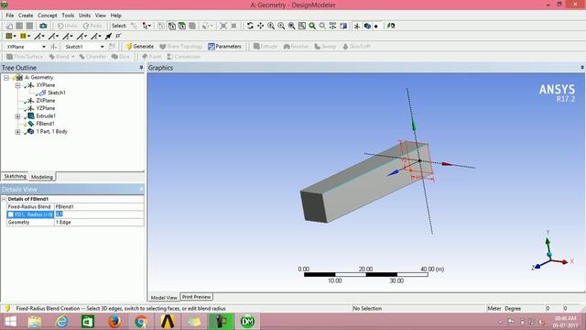Click the Geometry '1 Edge' cell
The image size is (586, 330).
pos(99,222)
